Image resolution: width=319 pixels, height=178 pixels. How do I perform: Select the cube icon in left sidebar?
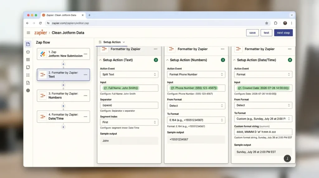[28, 52]
